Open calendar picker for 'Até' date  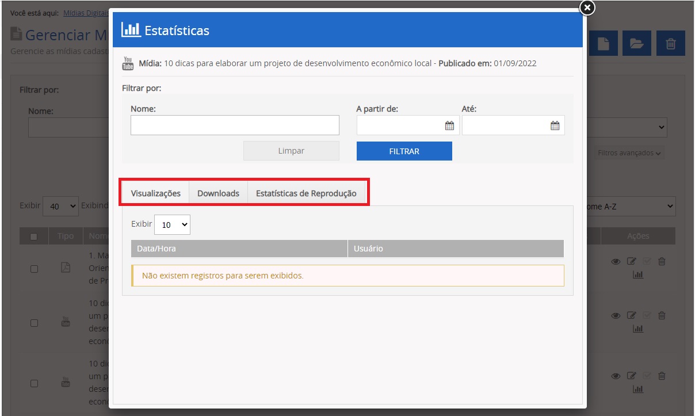(x=555, y=126)
